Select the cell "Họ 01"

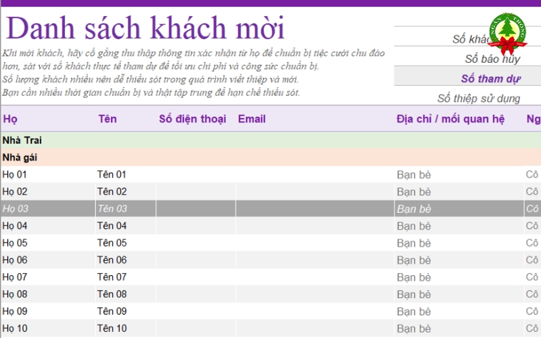click(x=15, y=174)
